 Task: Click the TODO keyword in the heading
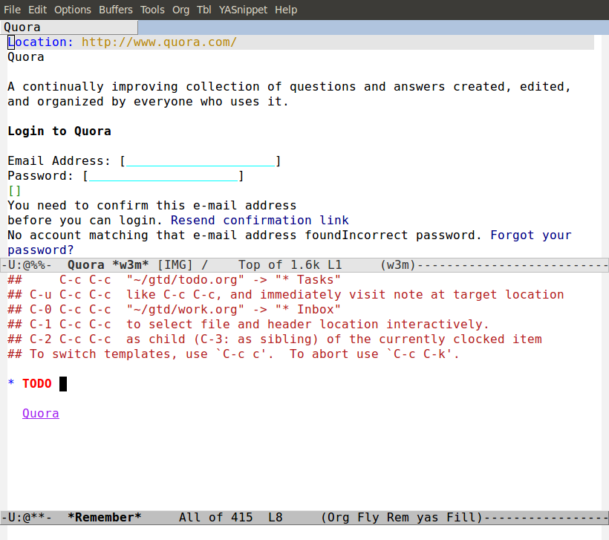pos(37,384)
